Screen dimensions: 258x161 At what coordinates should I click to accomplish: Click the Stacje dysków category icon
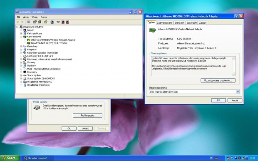[x=25, y=75]
